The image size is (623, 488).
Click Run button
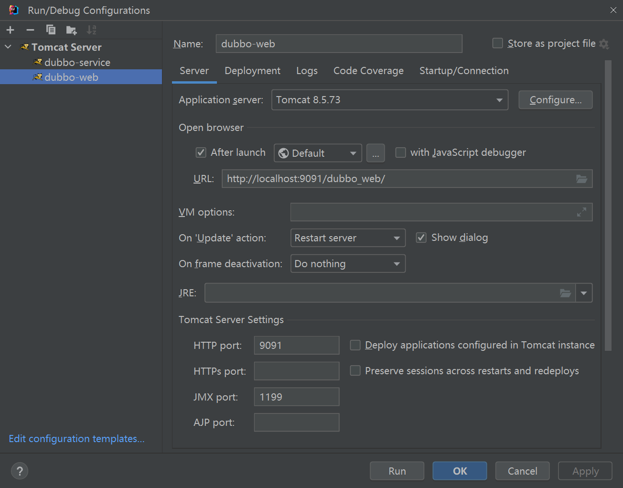(x=397, y=471)
